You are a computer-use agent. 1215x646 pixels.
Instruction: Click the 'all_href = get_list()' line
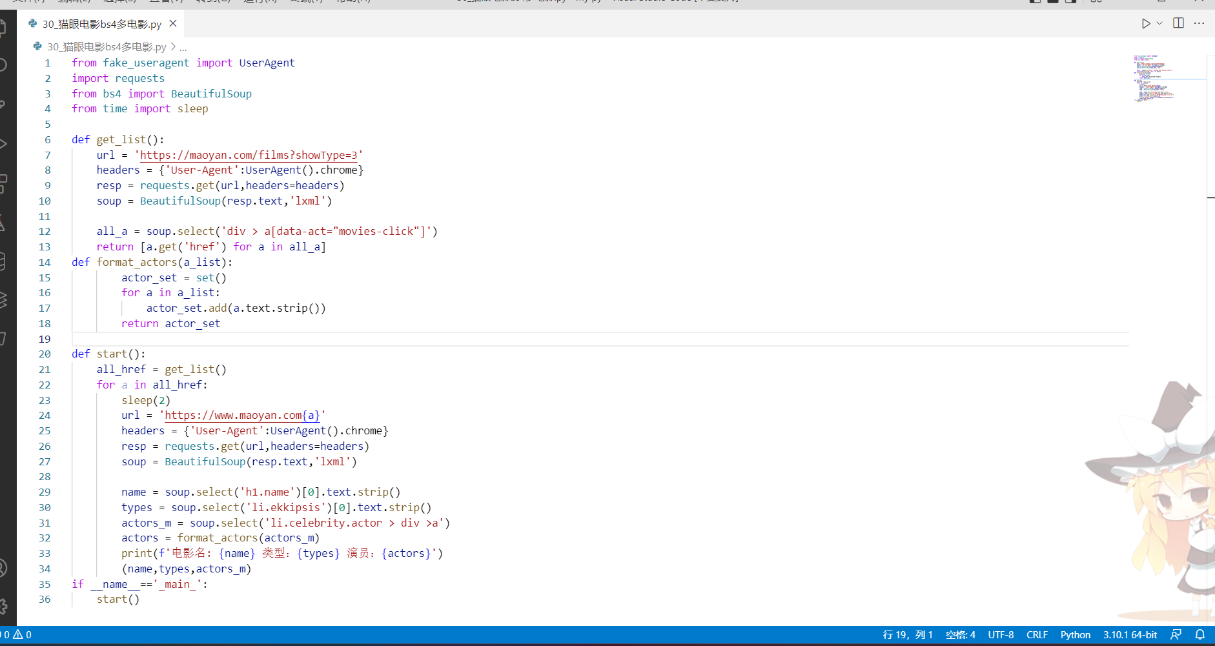[161, 369]
